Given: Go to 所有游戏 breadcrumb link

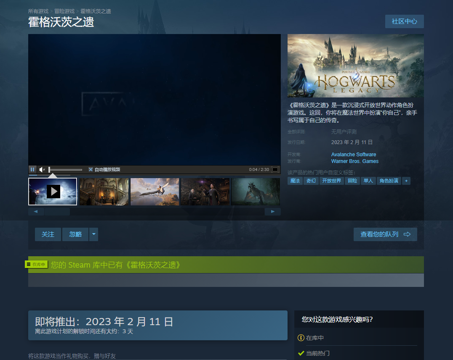Looking at the screenshot, I should 38,11.
